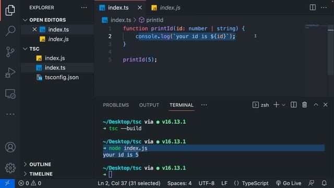Click line number 5 in gutter
The width and height of the screenshot is (334, 188).
(110, 60)
